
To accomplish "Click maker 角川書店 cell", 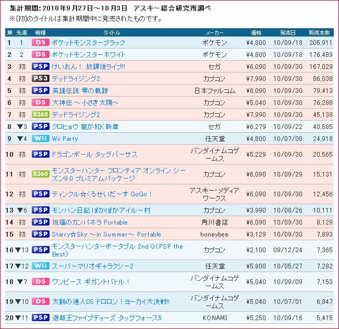I will 215,222.
